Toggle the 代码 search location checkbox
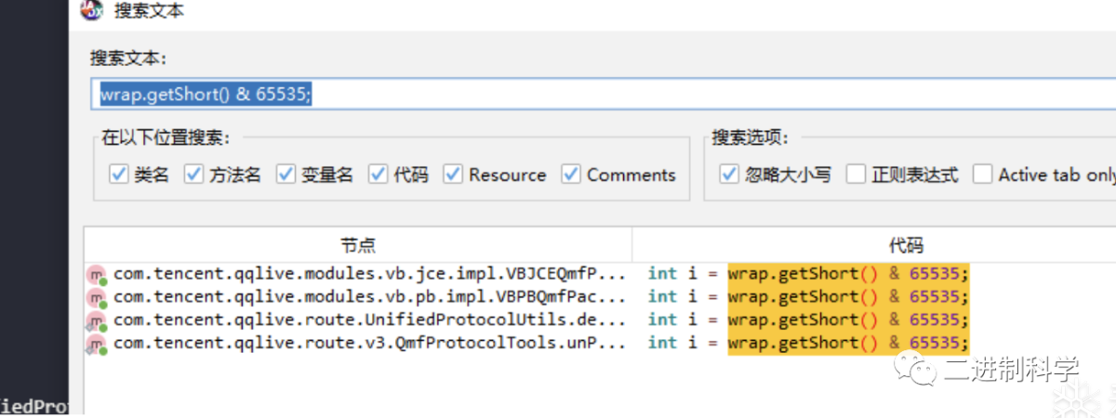This screenshot has height=418, width=1116. pos(378,175)
